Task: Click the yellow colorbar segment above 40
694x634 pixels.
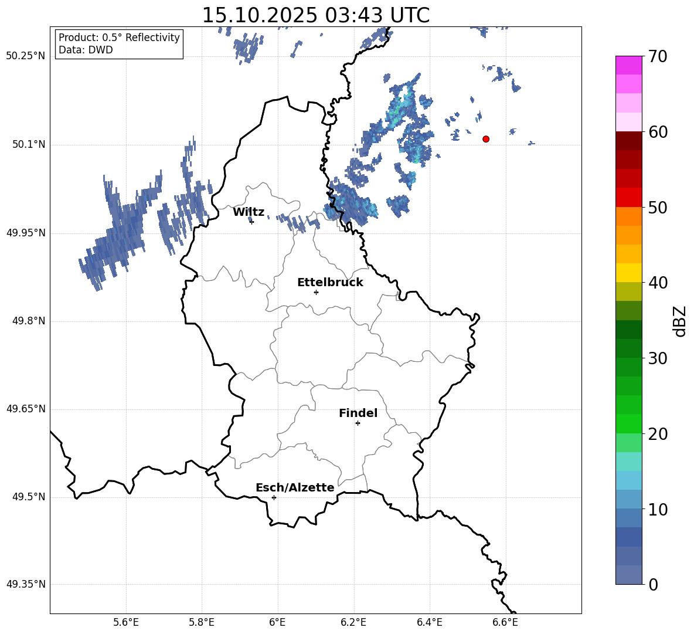Action: click(x=629, y=273)
